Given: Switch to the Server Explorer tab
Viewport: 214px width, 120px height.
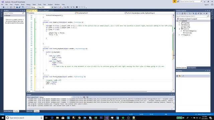Looking at the screenshot, I should pyautogui.click(x=8, y=111).
